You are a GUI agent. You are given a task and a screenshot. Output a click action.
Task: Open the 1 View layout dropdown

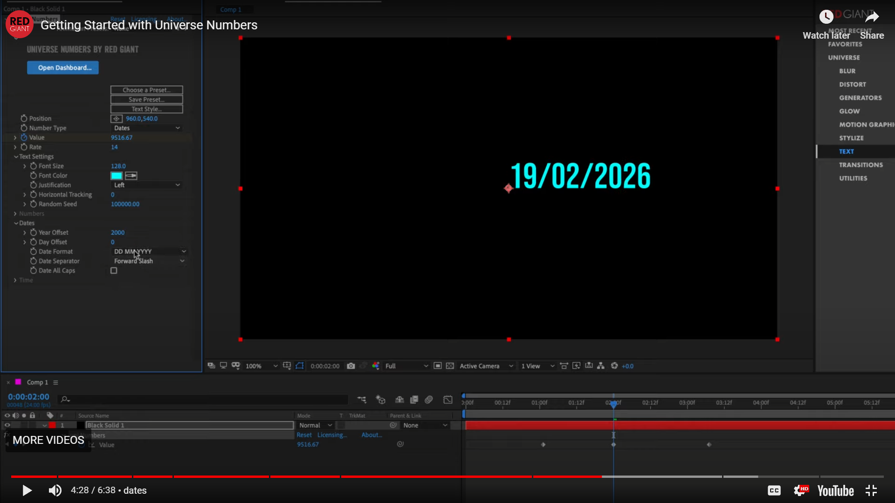click(x=538, y=366)
